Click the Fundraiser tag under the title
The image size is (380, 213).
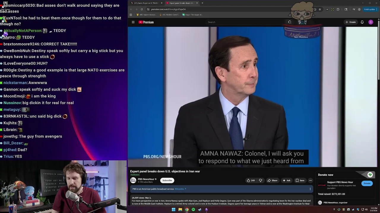click(135, 175)
